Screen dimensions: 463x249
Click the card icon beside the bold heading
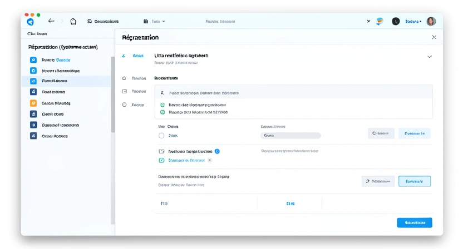click(x=161, y=151)
